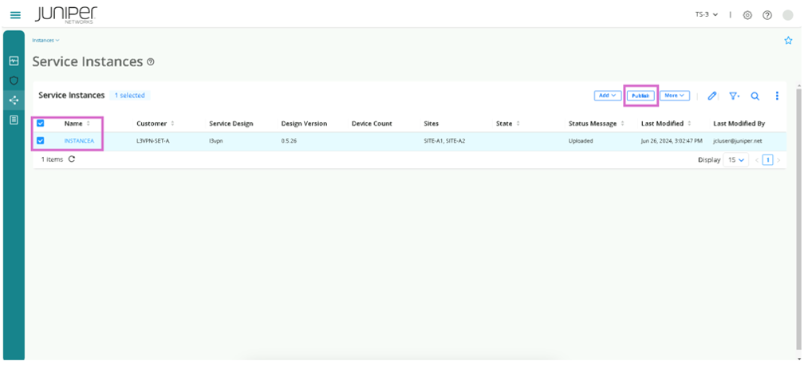Viewport: 804px width, 365px height.
Task: Click the search magnifier icon
Action: [755, 96]
